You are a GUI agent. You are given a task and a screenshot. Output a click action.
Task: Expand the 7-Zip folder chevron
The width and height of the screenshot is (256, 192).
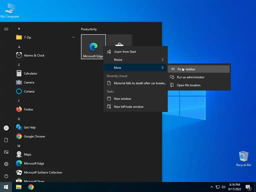click(x=73, y=37)
